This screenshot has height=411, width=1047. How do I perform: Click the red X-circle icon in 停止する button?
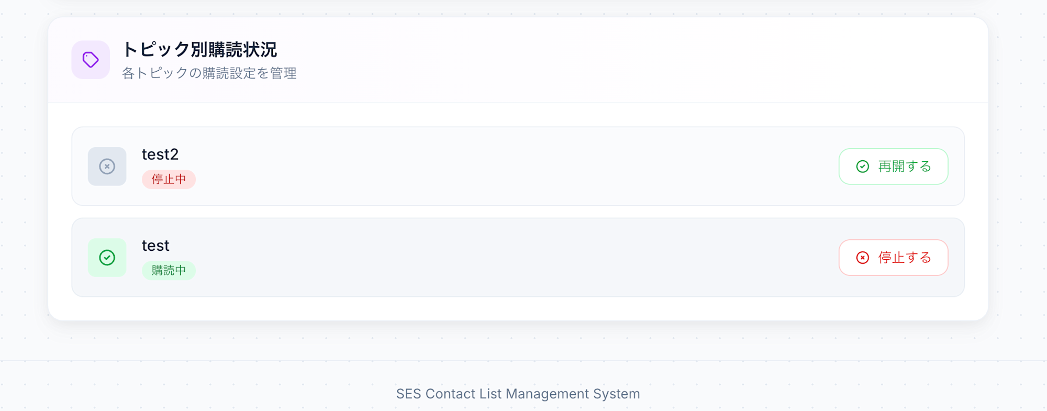pyautogui.click(x=862, y=258)
